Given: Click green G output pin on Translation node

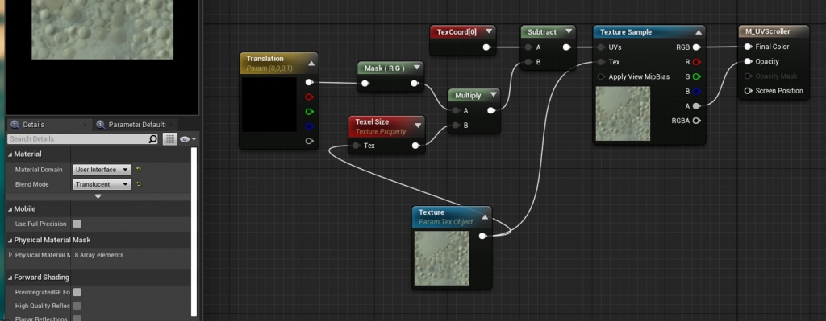Looking at the screenshot, I should (x=309, y=111).
